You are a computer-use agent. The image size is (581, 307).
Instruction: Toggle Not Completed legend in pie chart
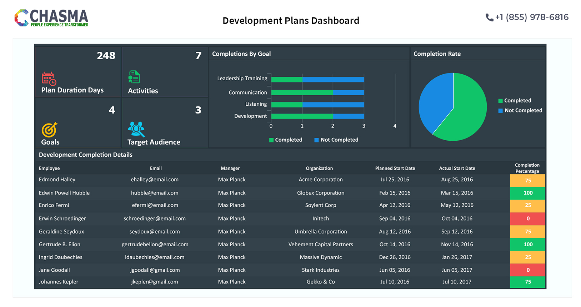pos(520,111)
